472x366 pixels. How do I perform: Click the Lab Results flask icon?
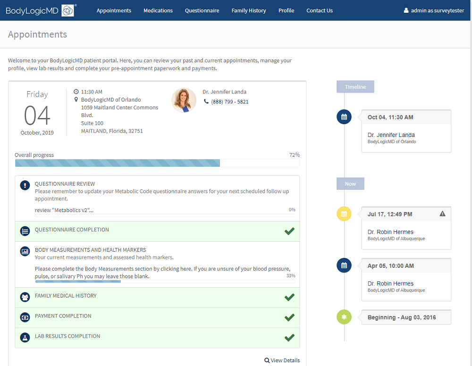[25, 338]
